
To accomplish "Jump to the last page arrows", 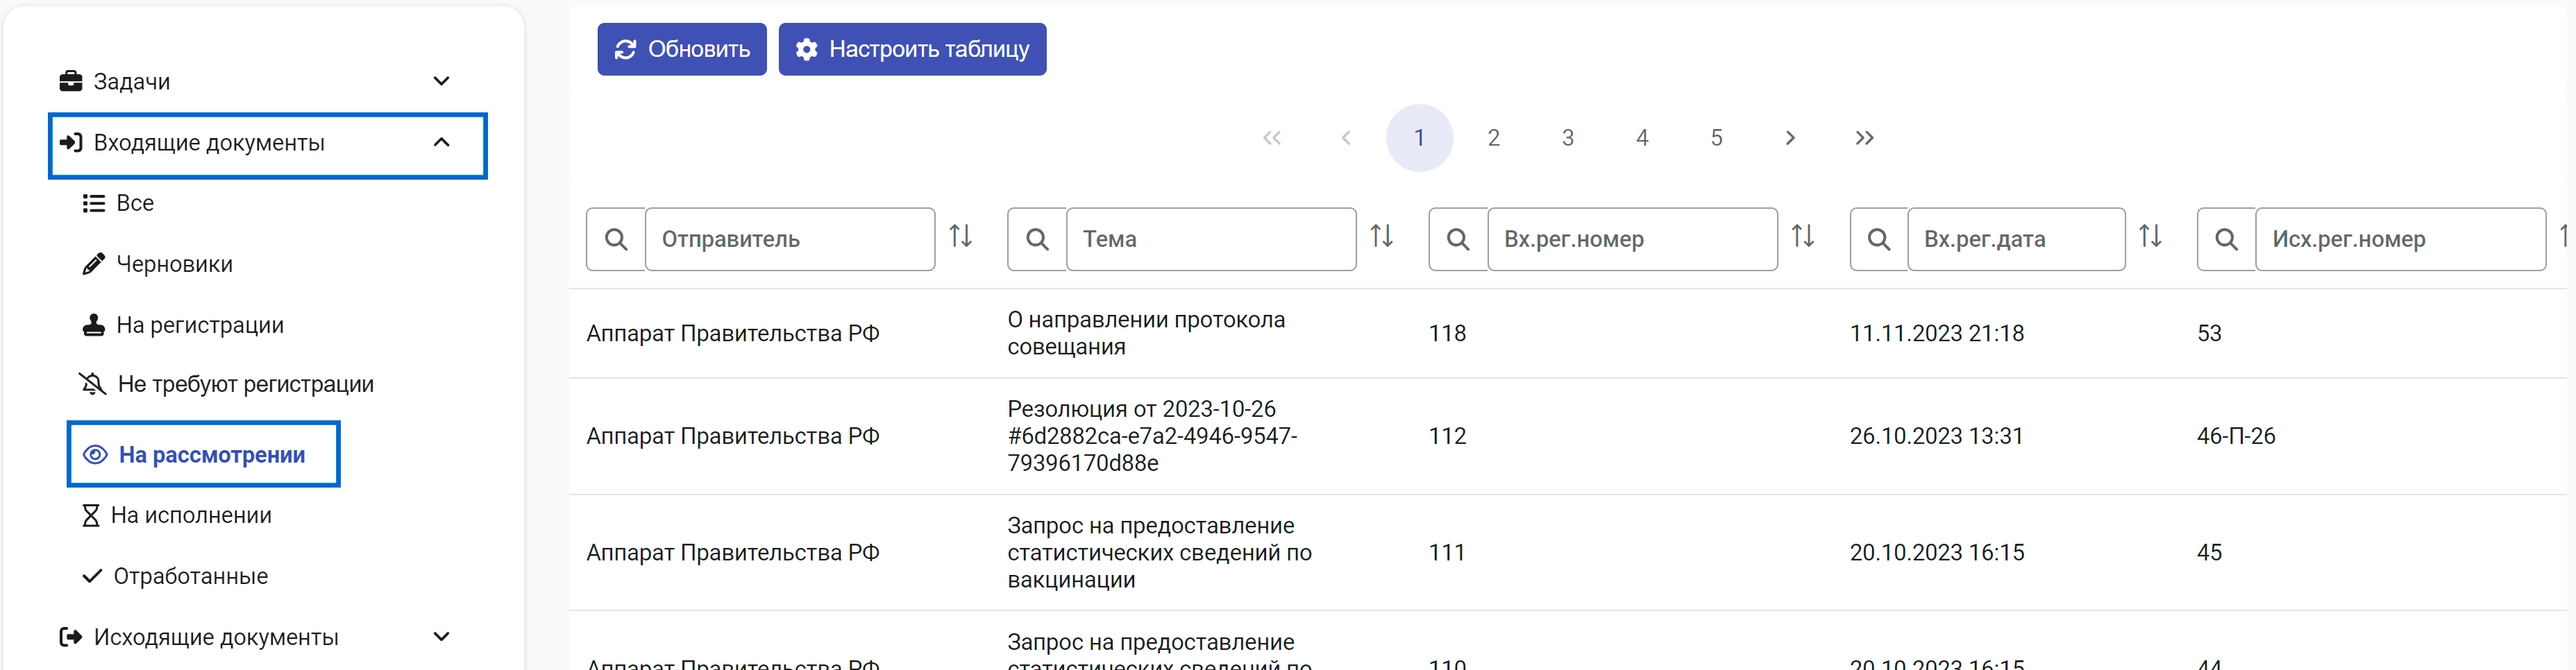I will 1864,138.
